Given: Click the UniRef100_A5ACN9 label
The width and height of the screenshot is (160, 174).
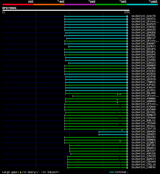Looking at the screenshot, I should point(143,68).
